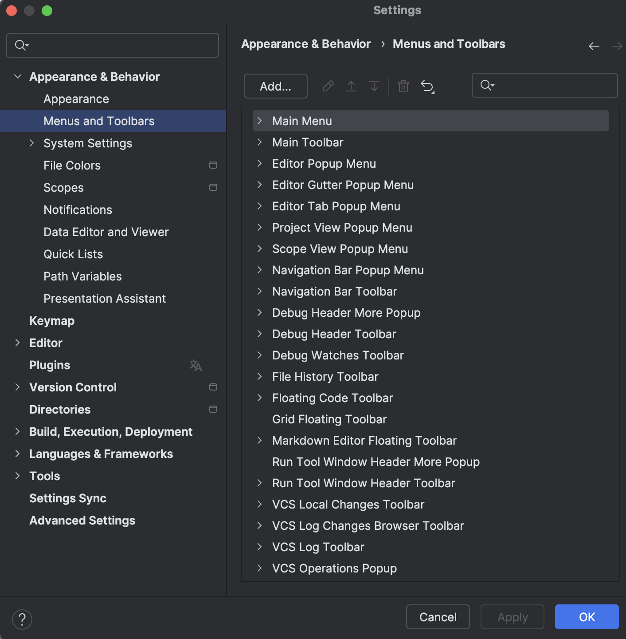
Task: Move Main Menu up using the up-arrow icon
Action: tap(351, 86)
